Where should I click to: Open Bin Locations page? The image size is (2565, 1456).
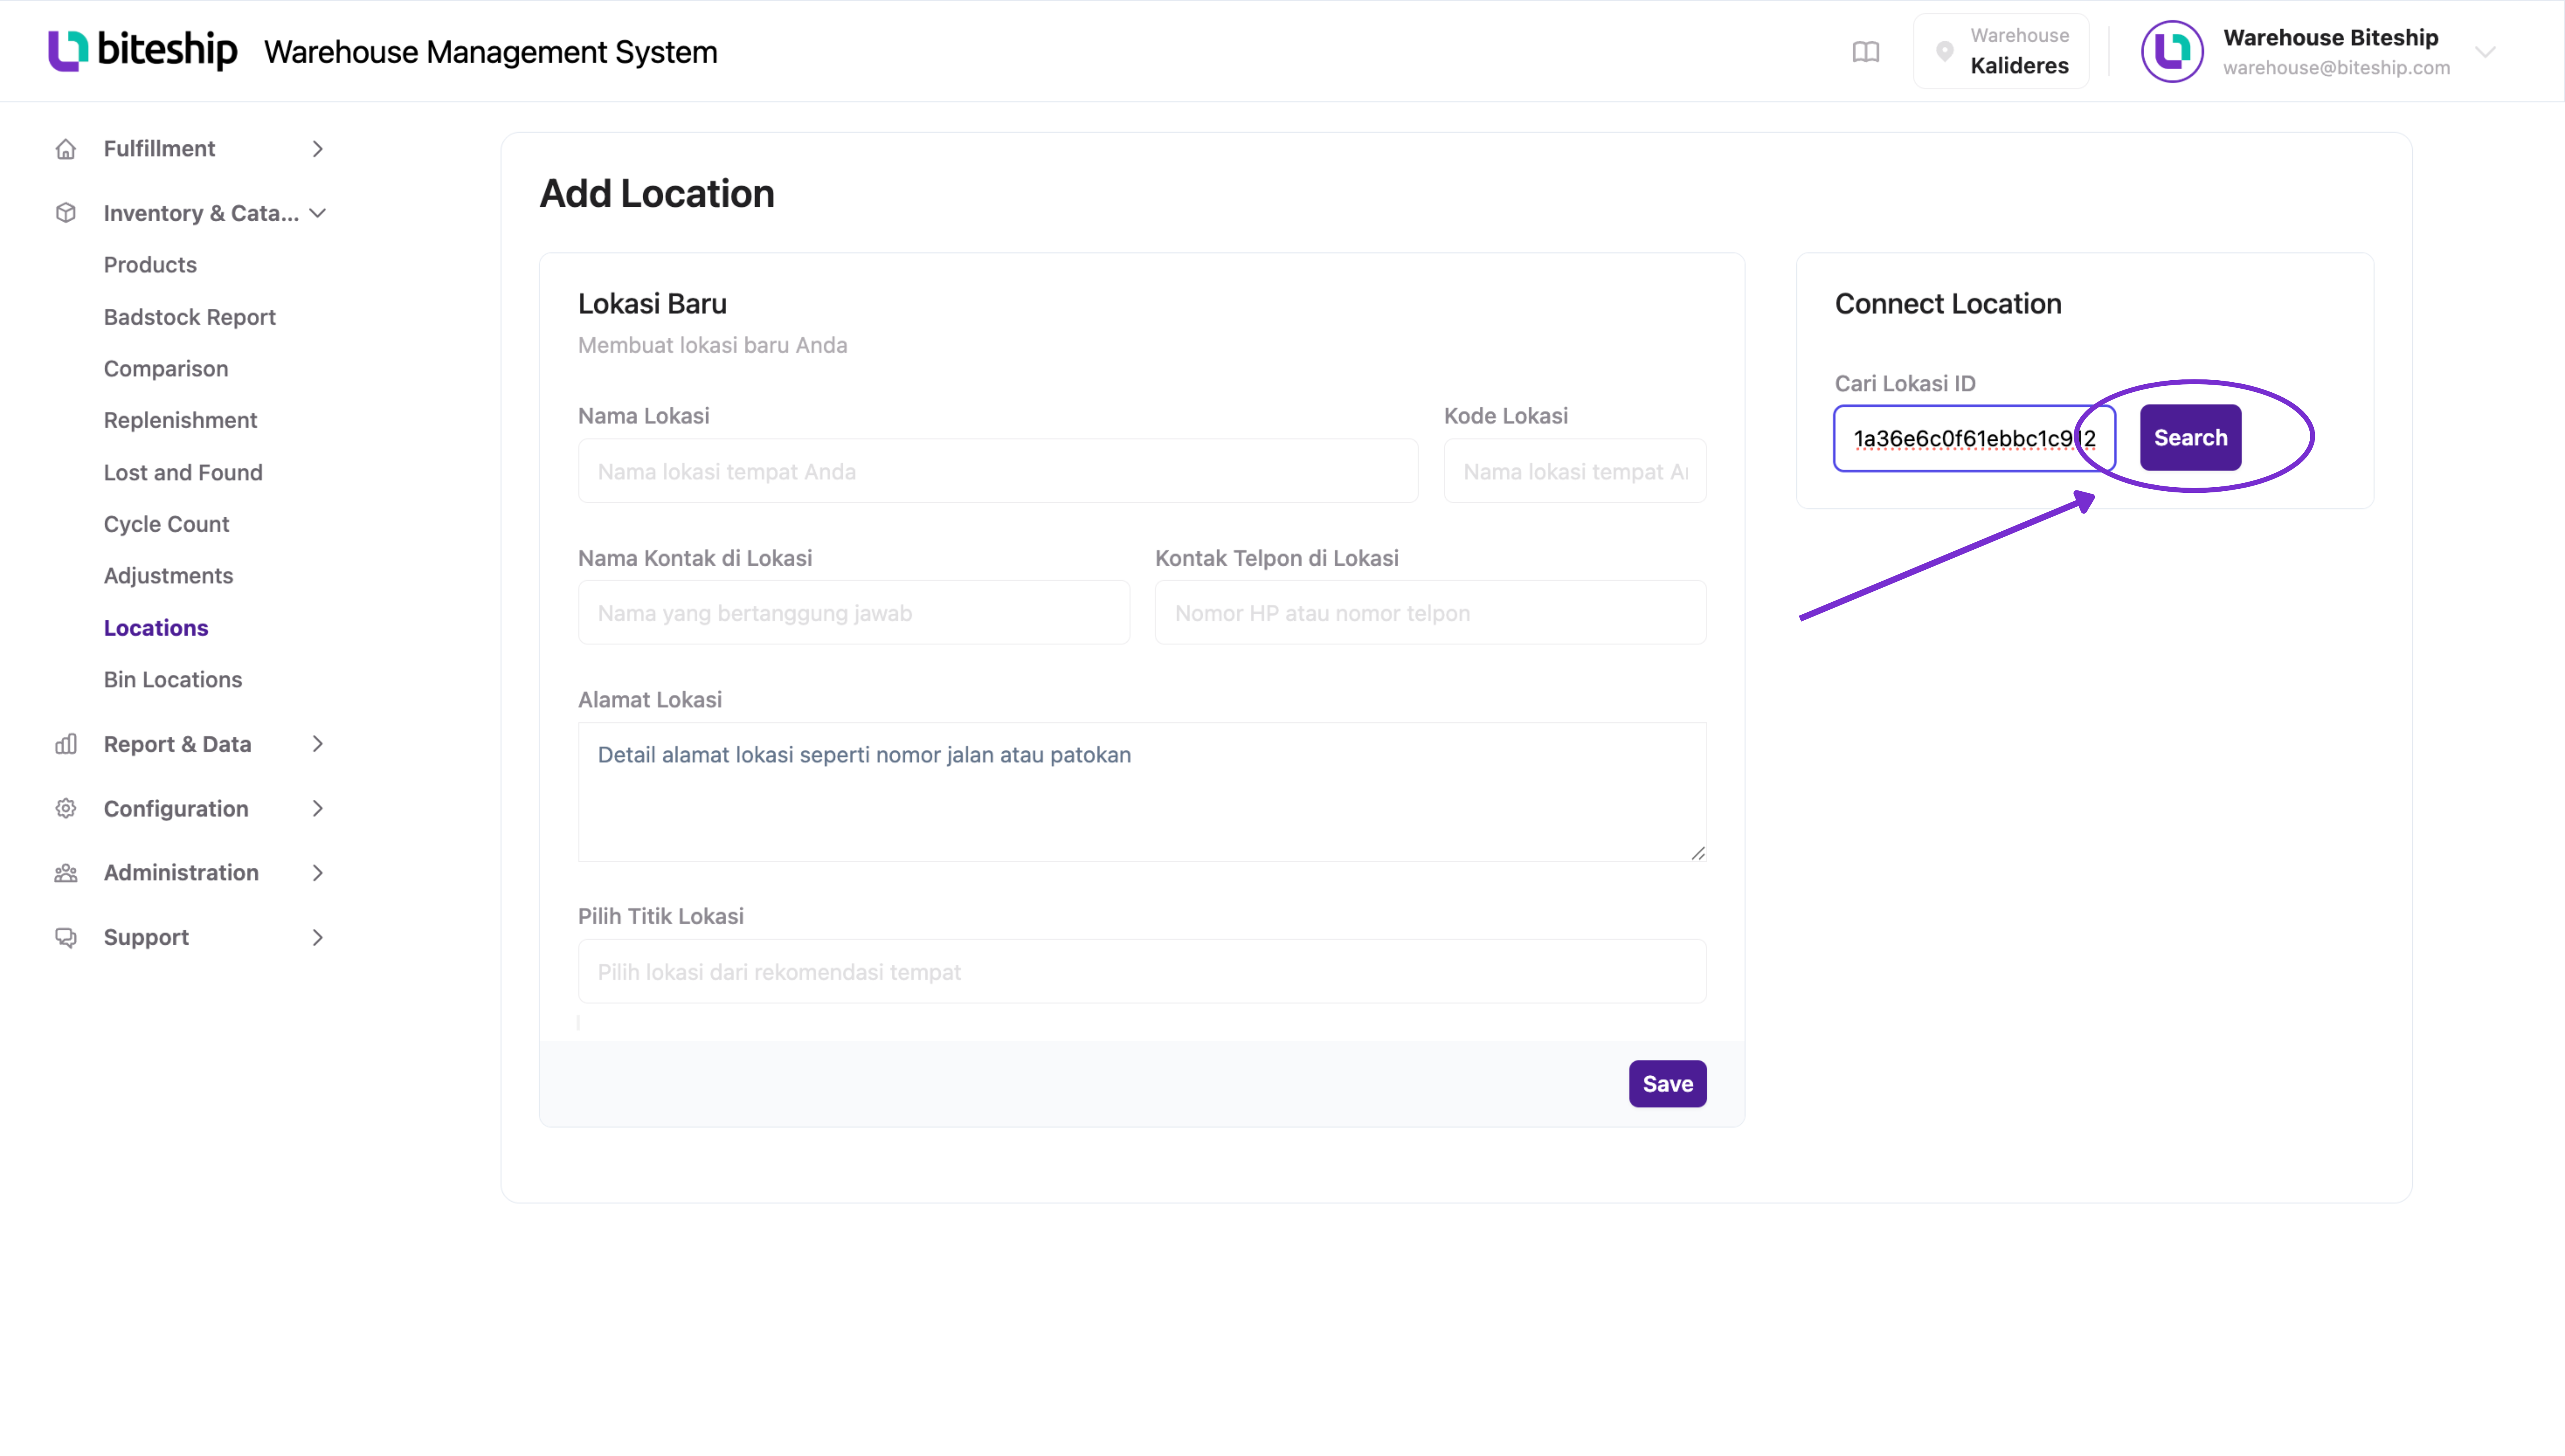pos(173,680)
